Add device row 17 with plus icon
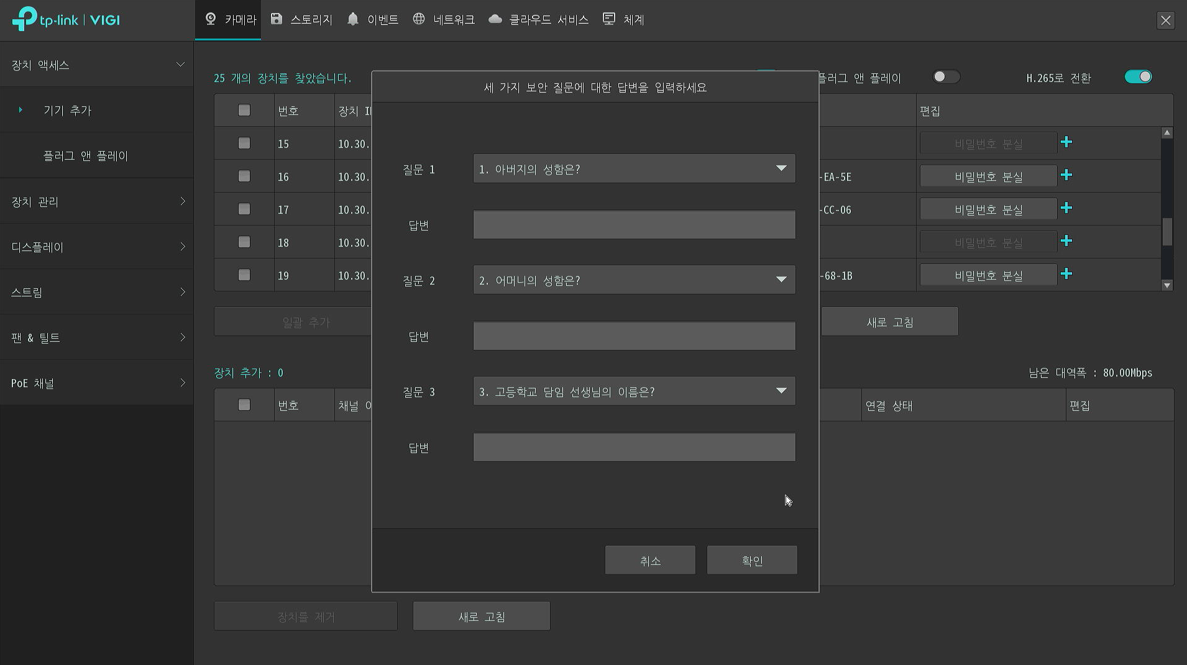 [1066, 208]
